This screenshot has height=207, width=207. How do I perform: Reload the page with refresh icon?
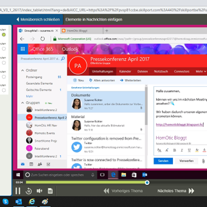pyautogui.click(x=42, y=39)
